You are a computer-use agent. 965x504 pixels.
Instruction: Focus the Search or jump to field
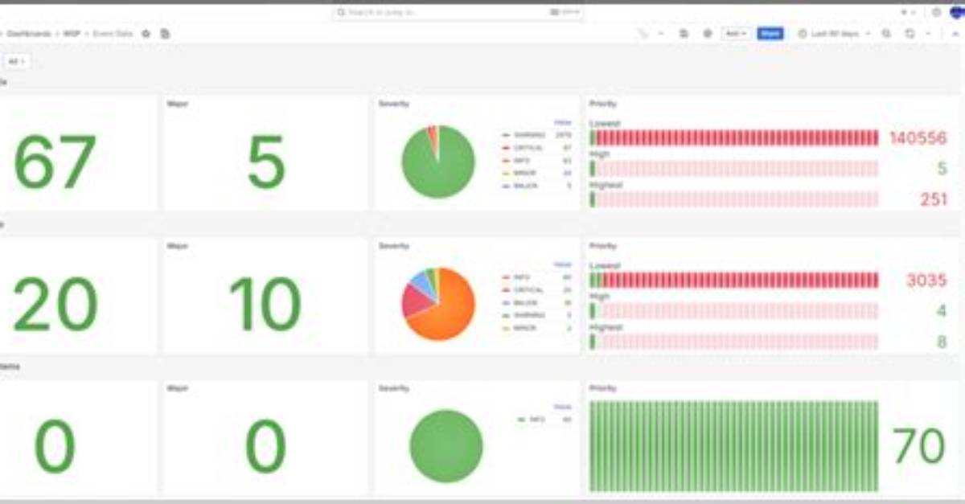(x=458, y=12)
